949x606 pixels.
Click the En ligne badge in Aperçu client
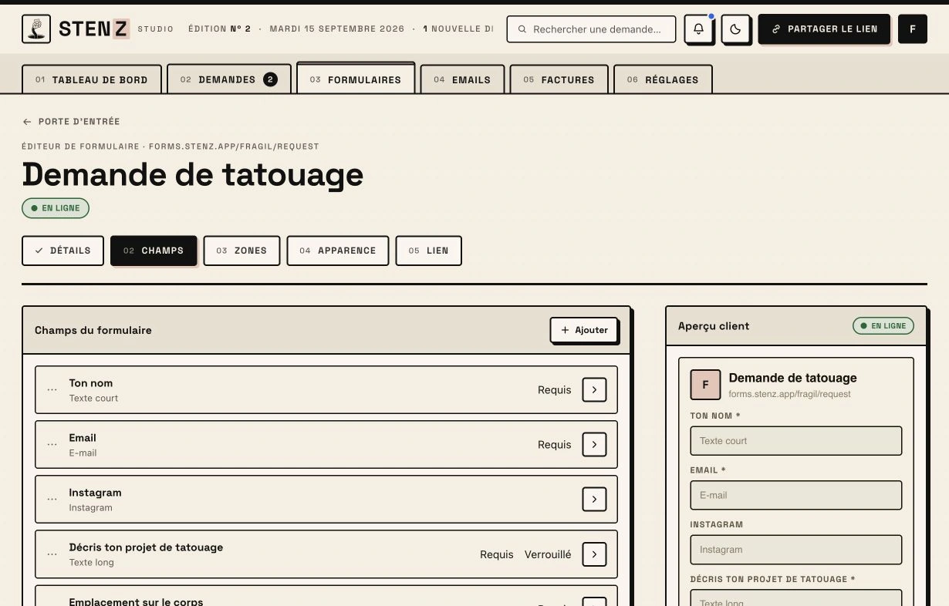click(883, 326)
